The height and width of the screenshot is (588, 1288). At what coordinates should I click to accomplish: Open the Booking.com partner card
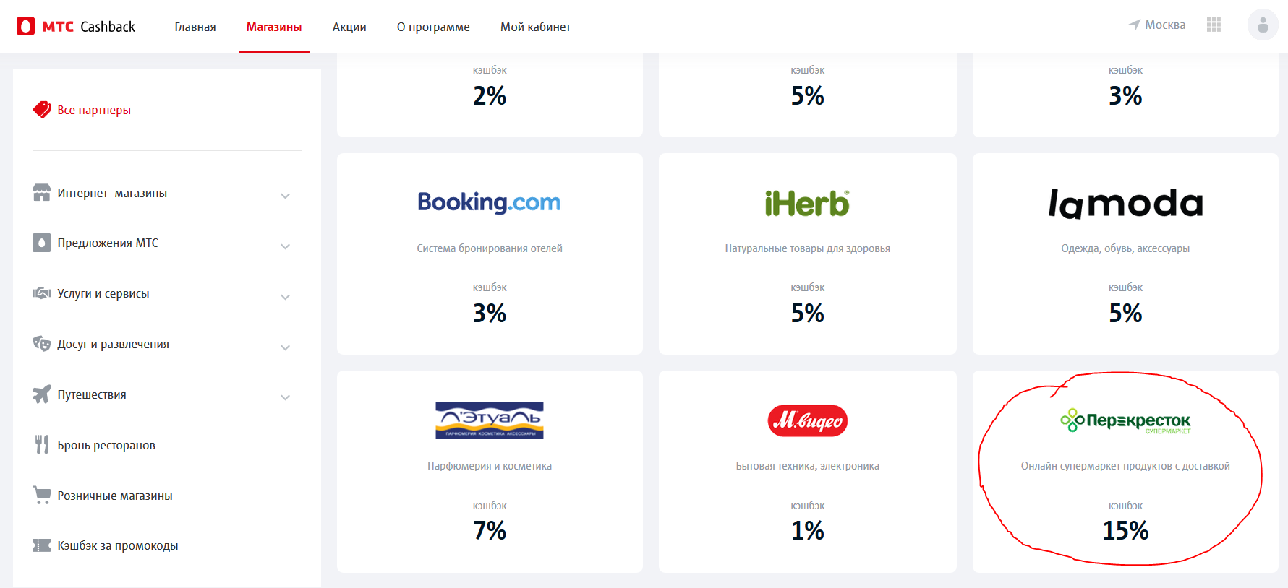(490, 254)
